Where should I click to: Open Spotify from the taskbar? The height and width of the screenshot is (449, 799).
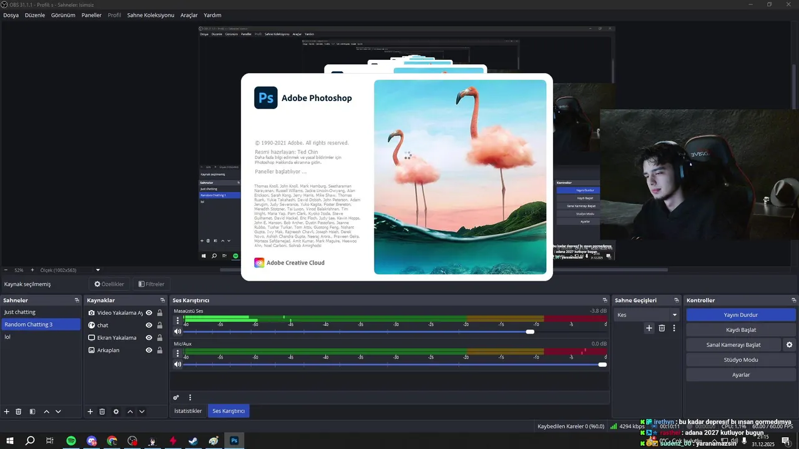pyautogui.click(x=71, y=441)
